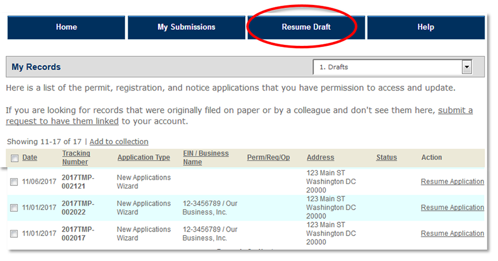This screenshot has width=498, height=261.
Task: Select checkbox for record 2017TMP-002022
Action: click(14, 208)
